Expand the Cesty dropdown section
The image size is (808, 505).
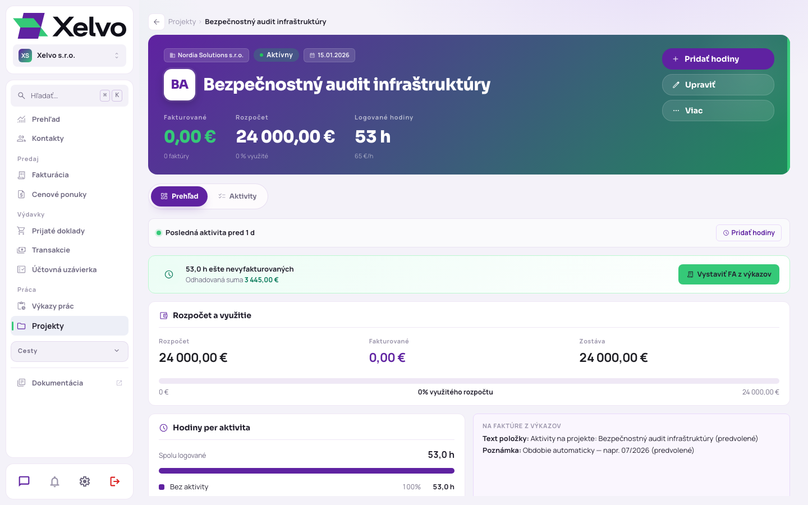coord(70,351)
